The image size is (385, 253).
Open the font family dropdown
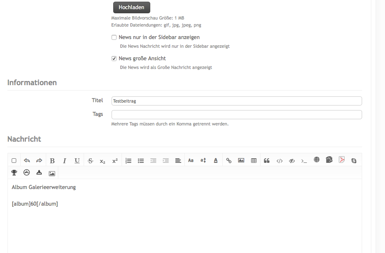pos(191,160)
